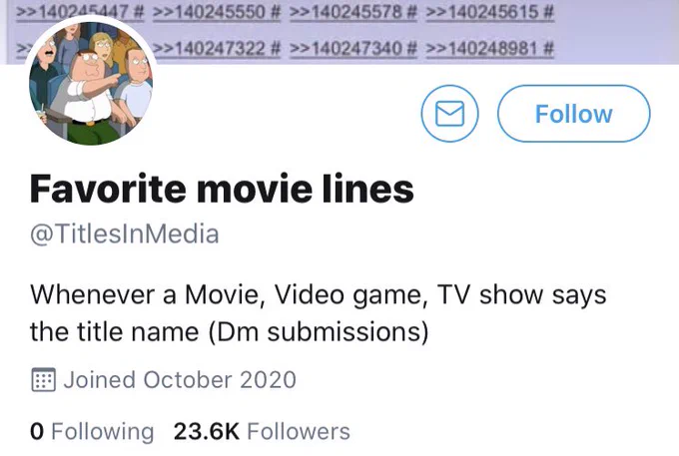Viewport: 679px width, 456px height.
Task: Open the 0 Following list
Action: (92, 431)
